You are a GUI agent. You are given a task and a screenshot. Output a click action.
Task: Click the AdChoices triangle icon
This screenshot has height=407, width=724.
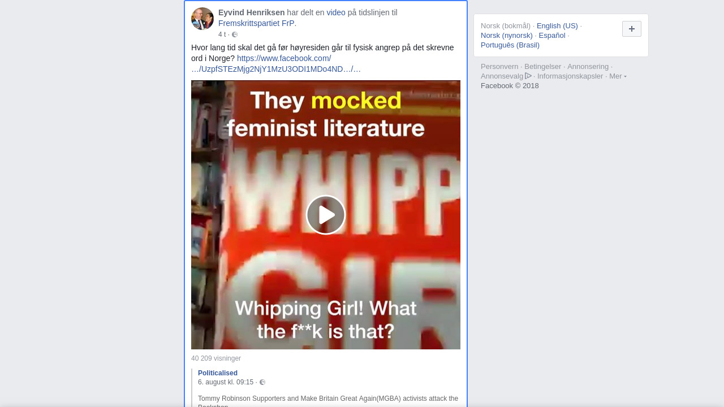528,76
